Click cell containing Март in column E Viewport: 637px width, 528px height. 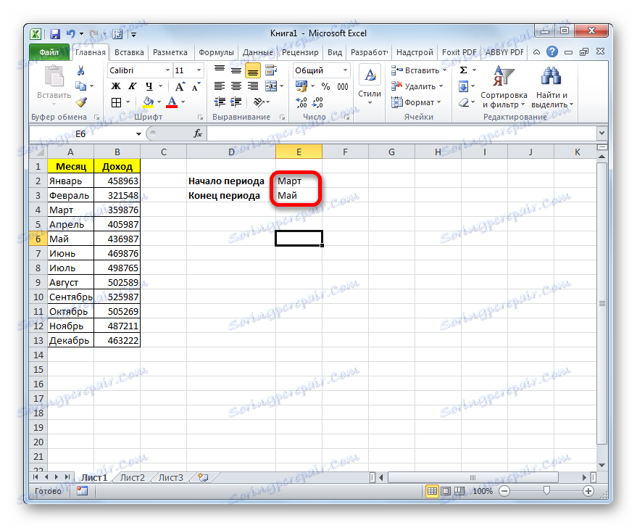coord(299,181)
